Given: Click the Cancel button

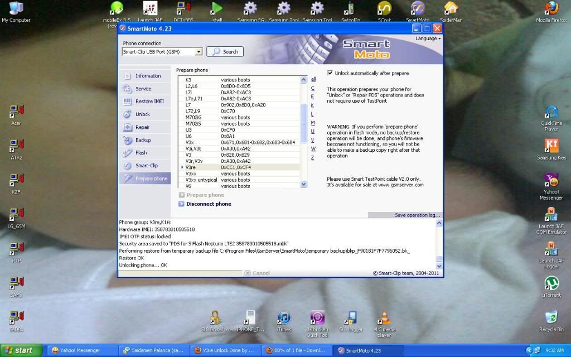Looking at the screenshot, I should click(x=257, y=273).
